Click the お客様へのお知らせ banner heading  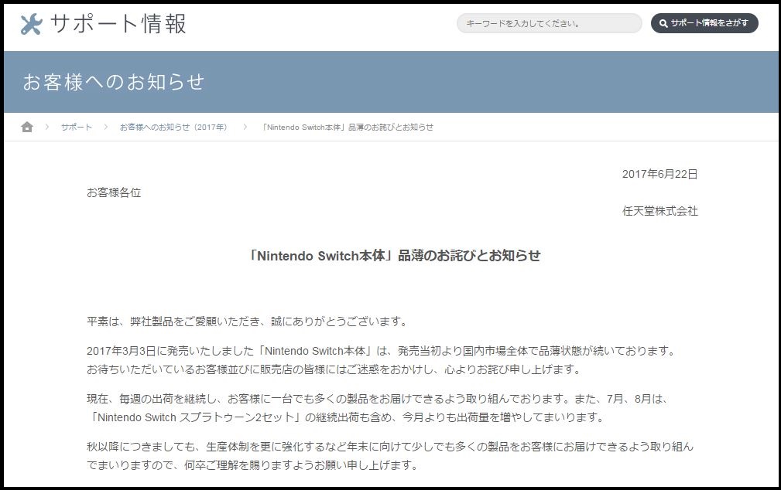pyautogui.click(x=114, y=82)
